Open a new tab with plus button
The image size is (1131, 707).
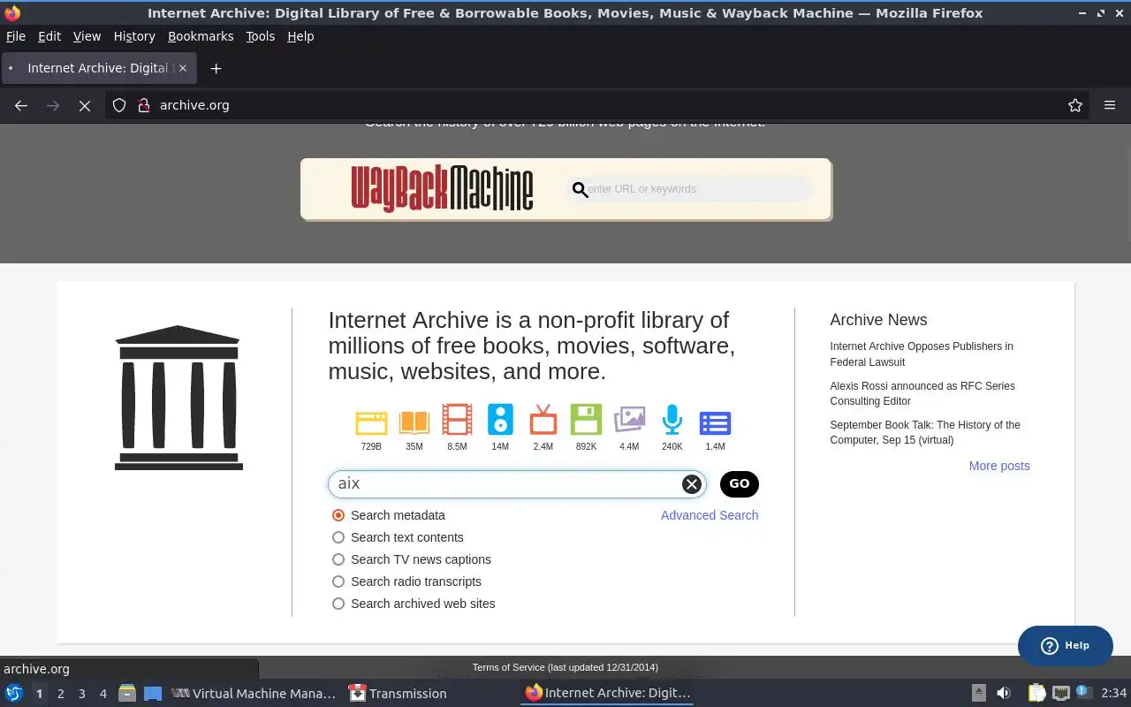pyautogui.click(x=216, y=68)
